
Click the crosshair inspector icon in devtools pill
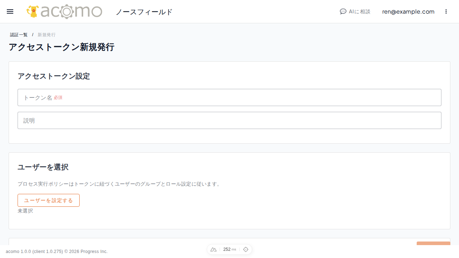coord(246,249)
